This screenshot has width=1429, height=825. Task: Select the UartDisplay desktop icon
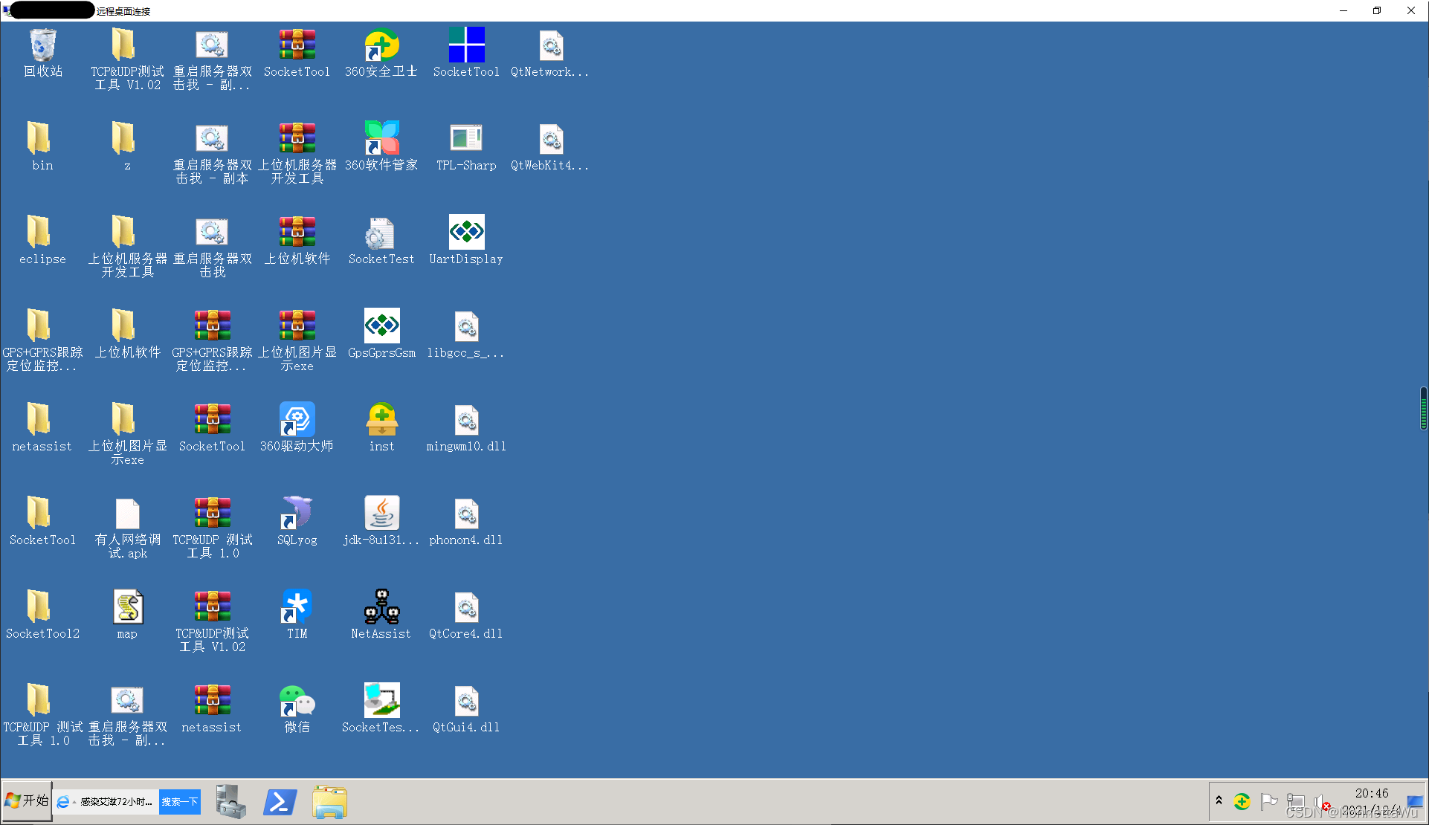click(x=466, y=233)
